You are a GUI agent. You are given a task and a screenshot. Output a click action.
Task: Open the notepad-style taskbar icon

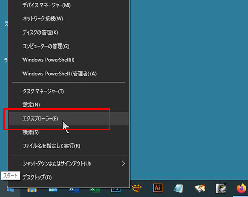tap(178, 188)
